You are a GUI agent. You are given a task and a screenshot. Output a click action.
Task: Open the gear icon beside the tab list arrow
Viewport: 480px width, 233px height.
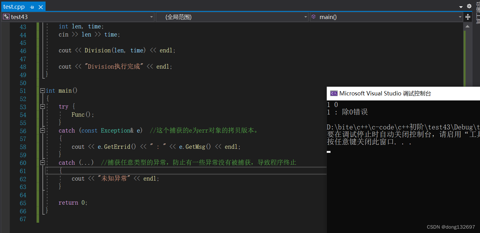pyautogui.click(x=469, y=6)
